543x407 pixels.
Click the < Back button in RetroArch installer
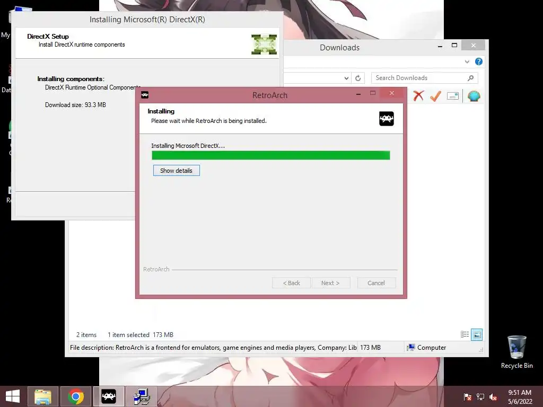(291, 283)
